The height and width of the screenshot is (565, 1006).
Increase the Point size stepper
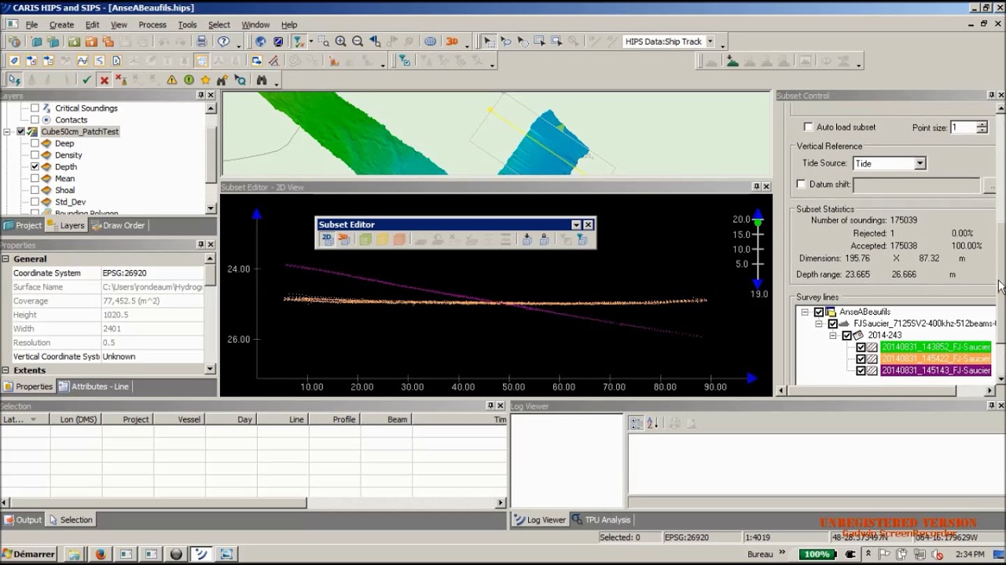tap(982, 124)
